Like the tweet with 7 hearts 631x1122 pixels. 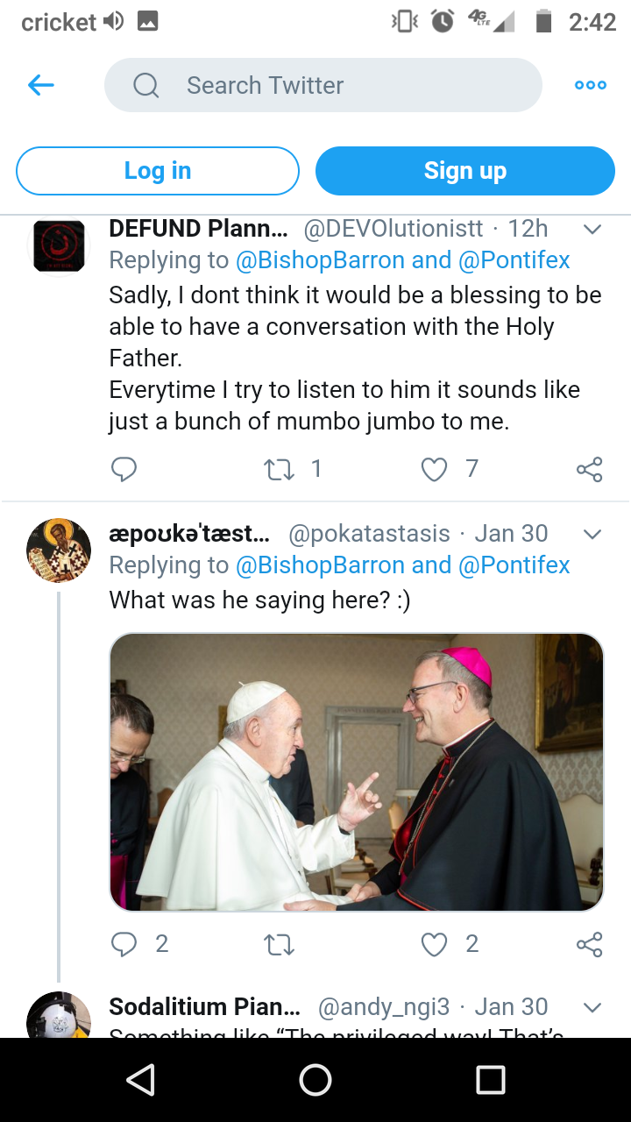tap(435, 471)
